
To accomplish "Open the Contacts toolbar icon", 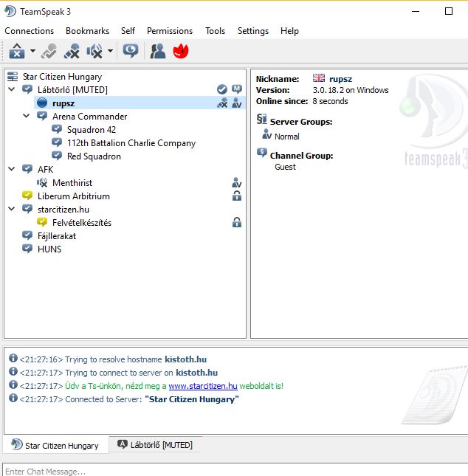I will [158, 51].
